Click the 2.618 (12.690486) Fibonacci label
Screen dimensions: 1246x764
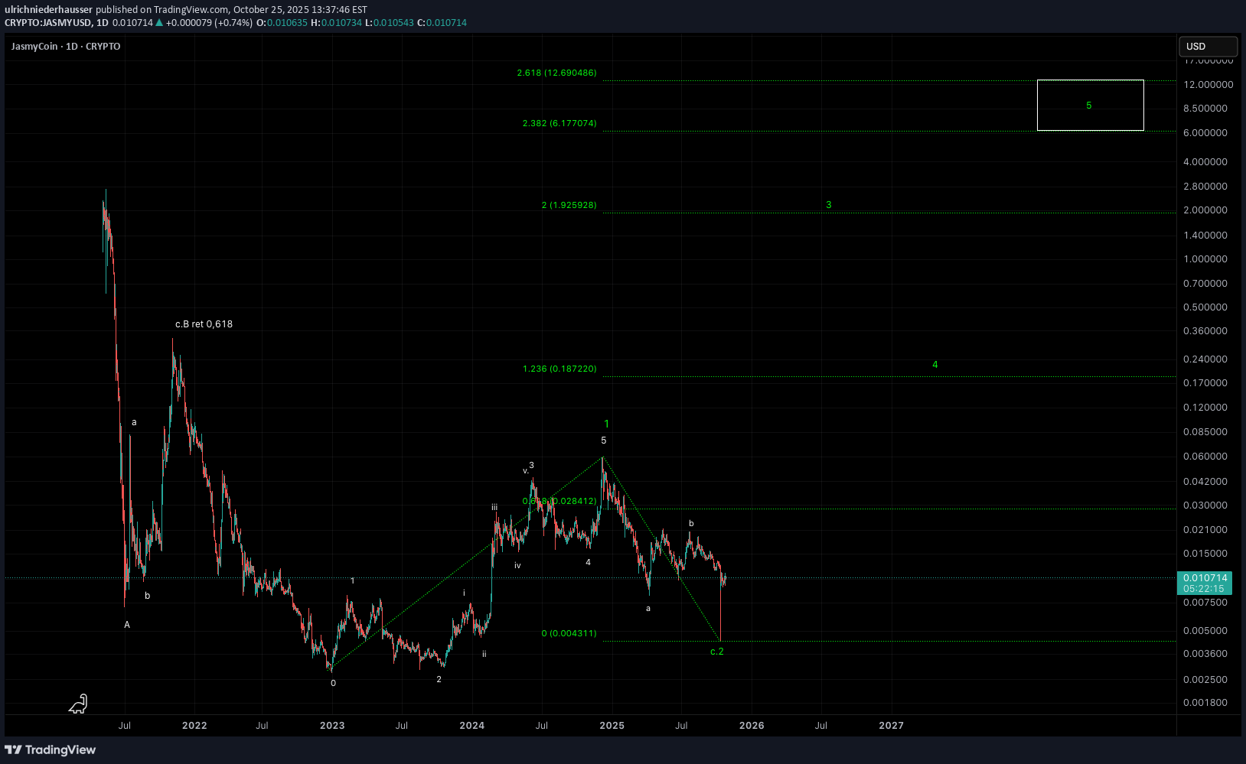pos(556,73)
